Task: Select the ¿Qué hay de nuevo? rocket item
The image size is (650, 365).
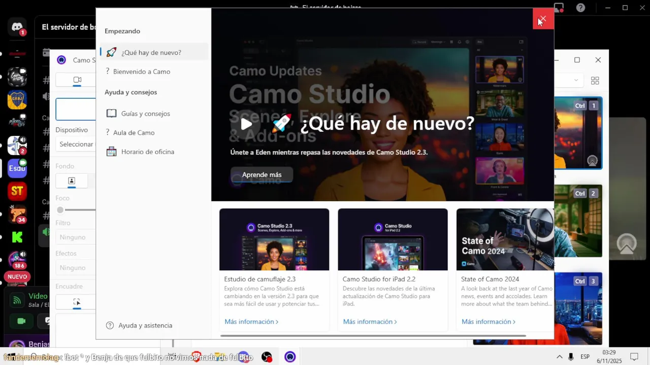Action: pyautogui.click(x=154, y=52)
